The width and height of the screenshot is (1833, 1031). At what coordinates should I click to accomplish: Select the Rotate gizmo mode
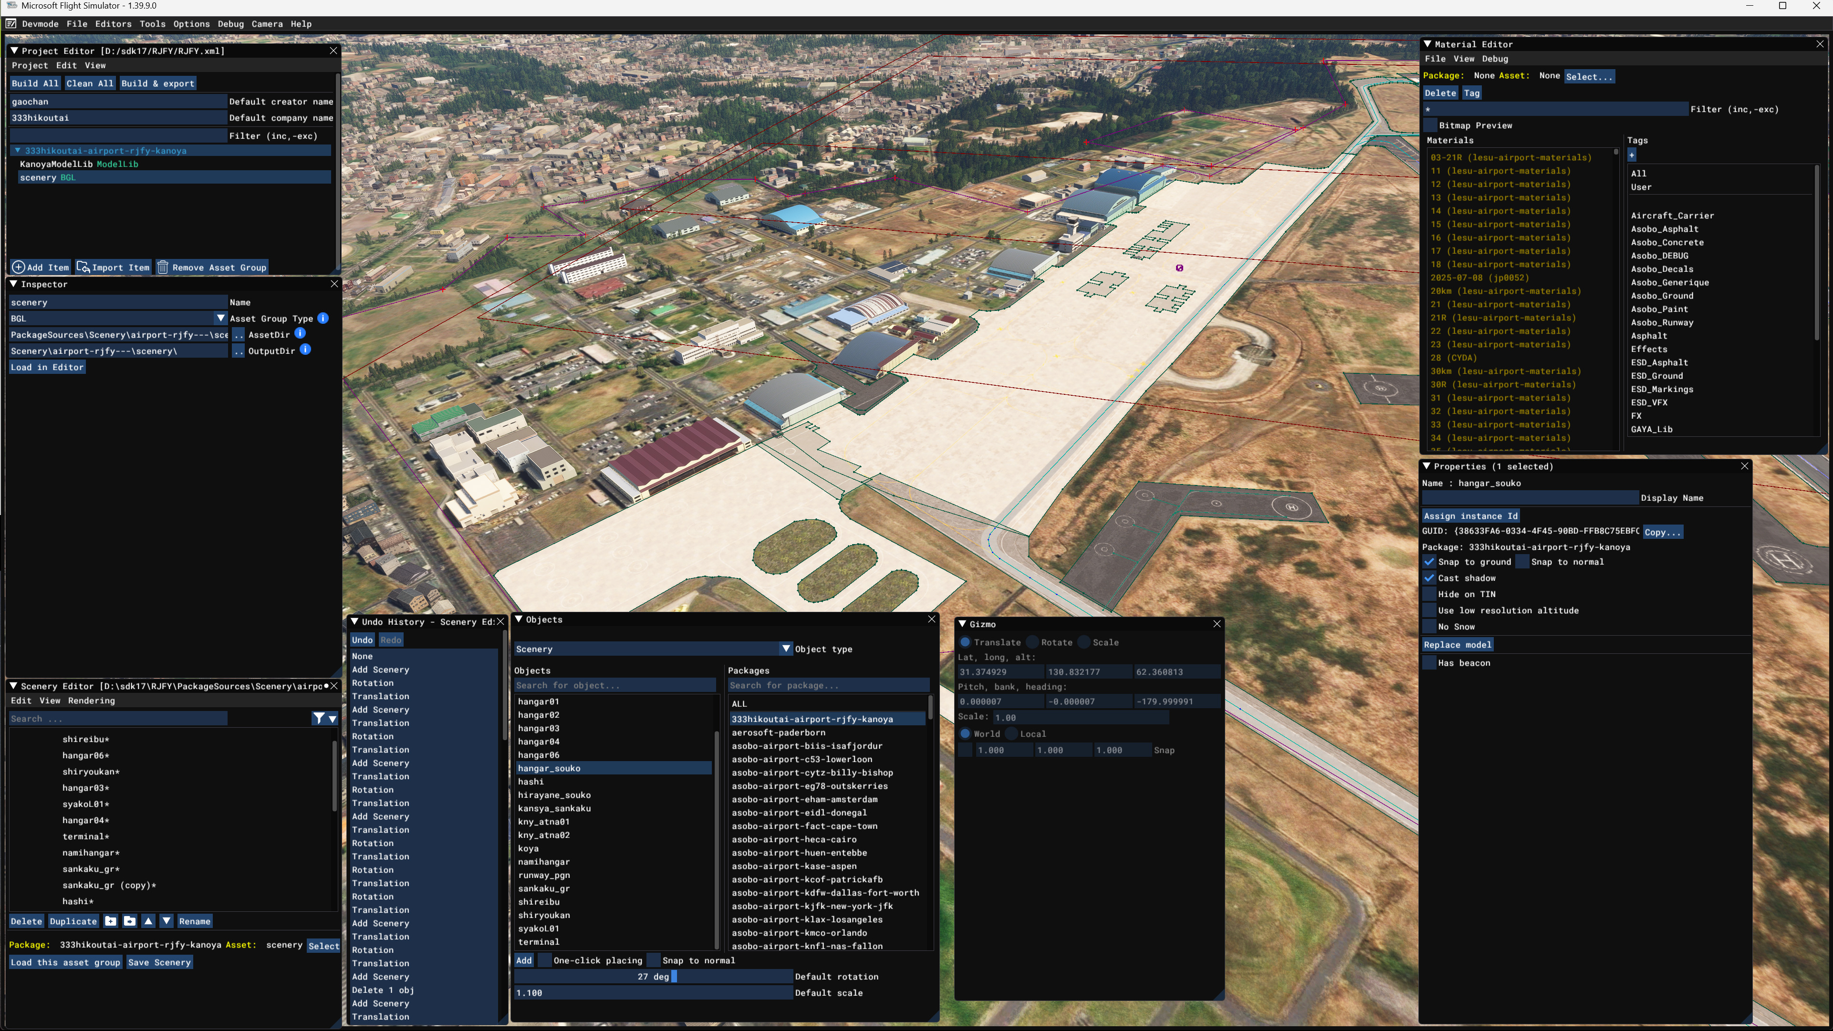pyautogui.click(x=1032, y=642)
